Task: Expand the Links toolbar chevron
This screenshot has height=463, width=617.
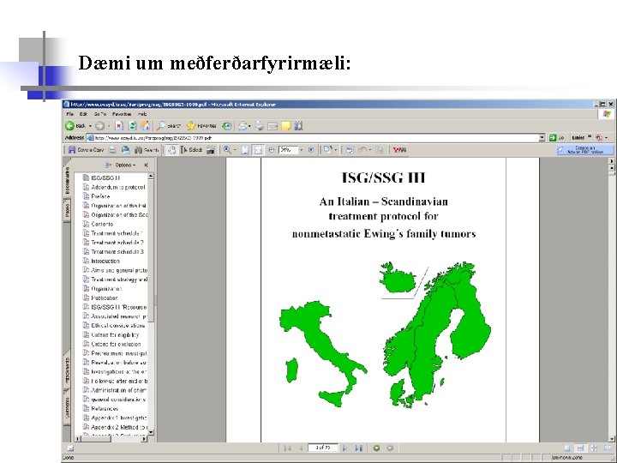Action: pyautogui.click(x=590, y=137)
